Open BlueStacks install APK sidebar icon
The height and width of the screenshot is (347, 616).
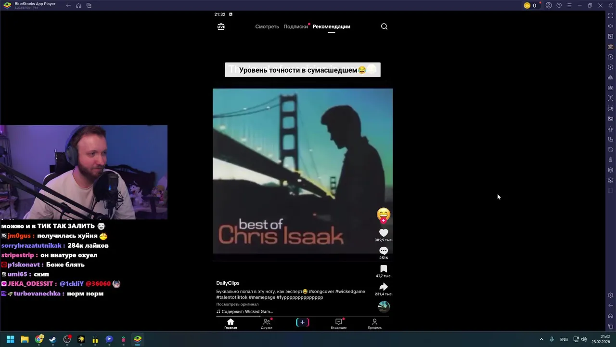pos(611,88)
